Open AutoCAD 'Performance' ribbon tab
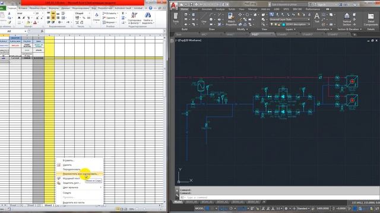Viewport: 380px width, 213px height. [x=313, y=9]
